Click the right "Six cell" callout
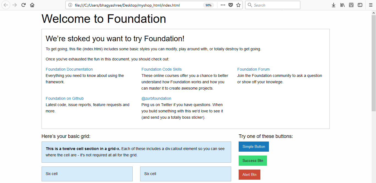 pos(186,174)
